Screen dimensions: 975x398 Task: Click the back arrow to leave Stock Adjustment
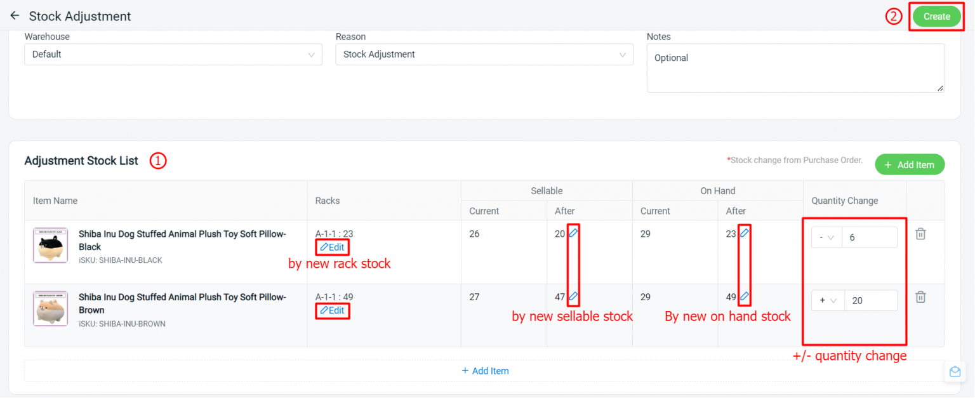pos(15,16)
